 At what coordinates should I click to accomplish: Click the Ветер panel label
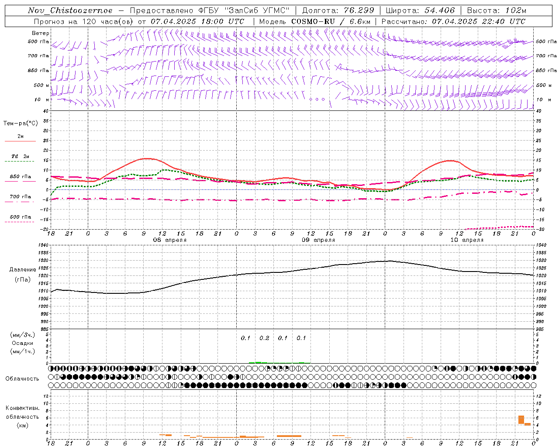[x=41, y=33]
